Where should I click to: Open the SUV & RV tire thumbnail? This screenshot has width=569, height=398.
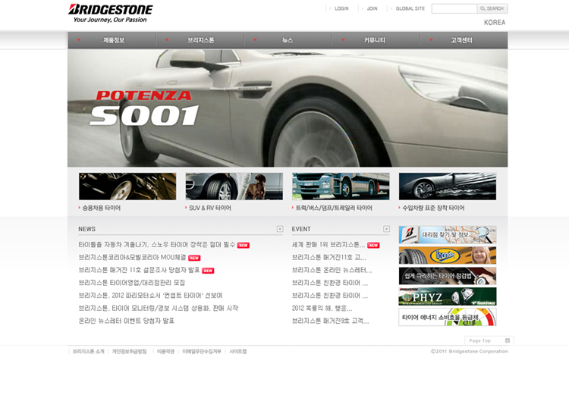coord(234,186)
